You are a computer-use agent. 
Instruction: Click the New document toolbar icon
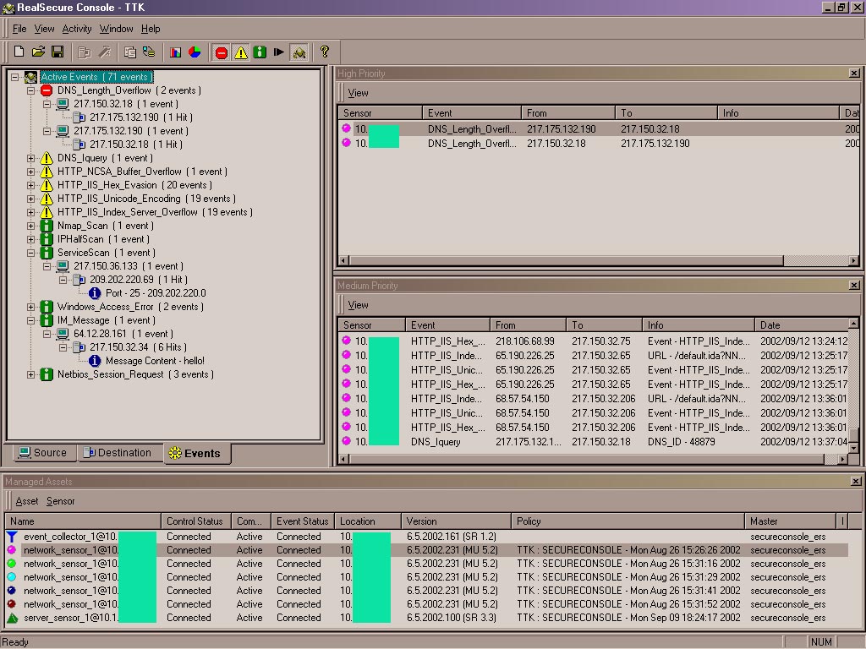(x=19, y=52)
